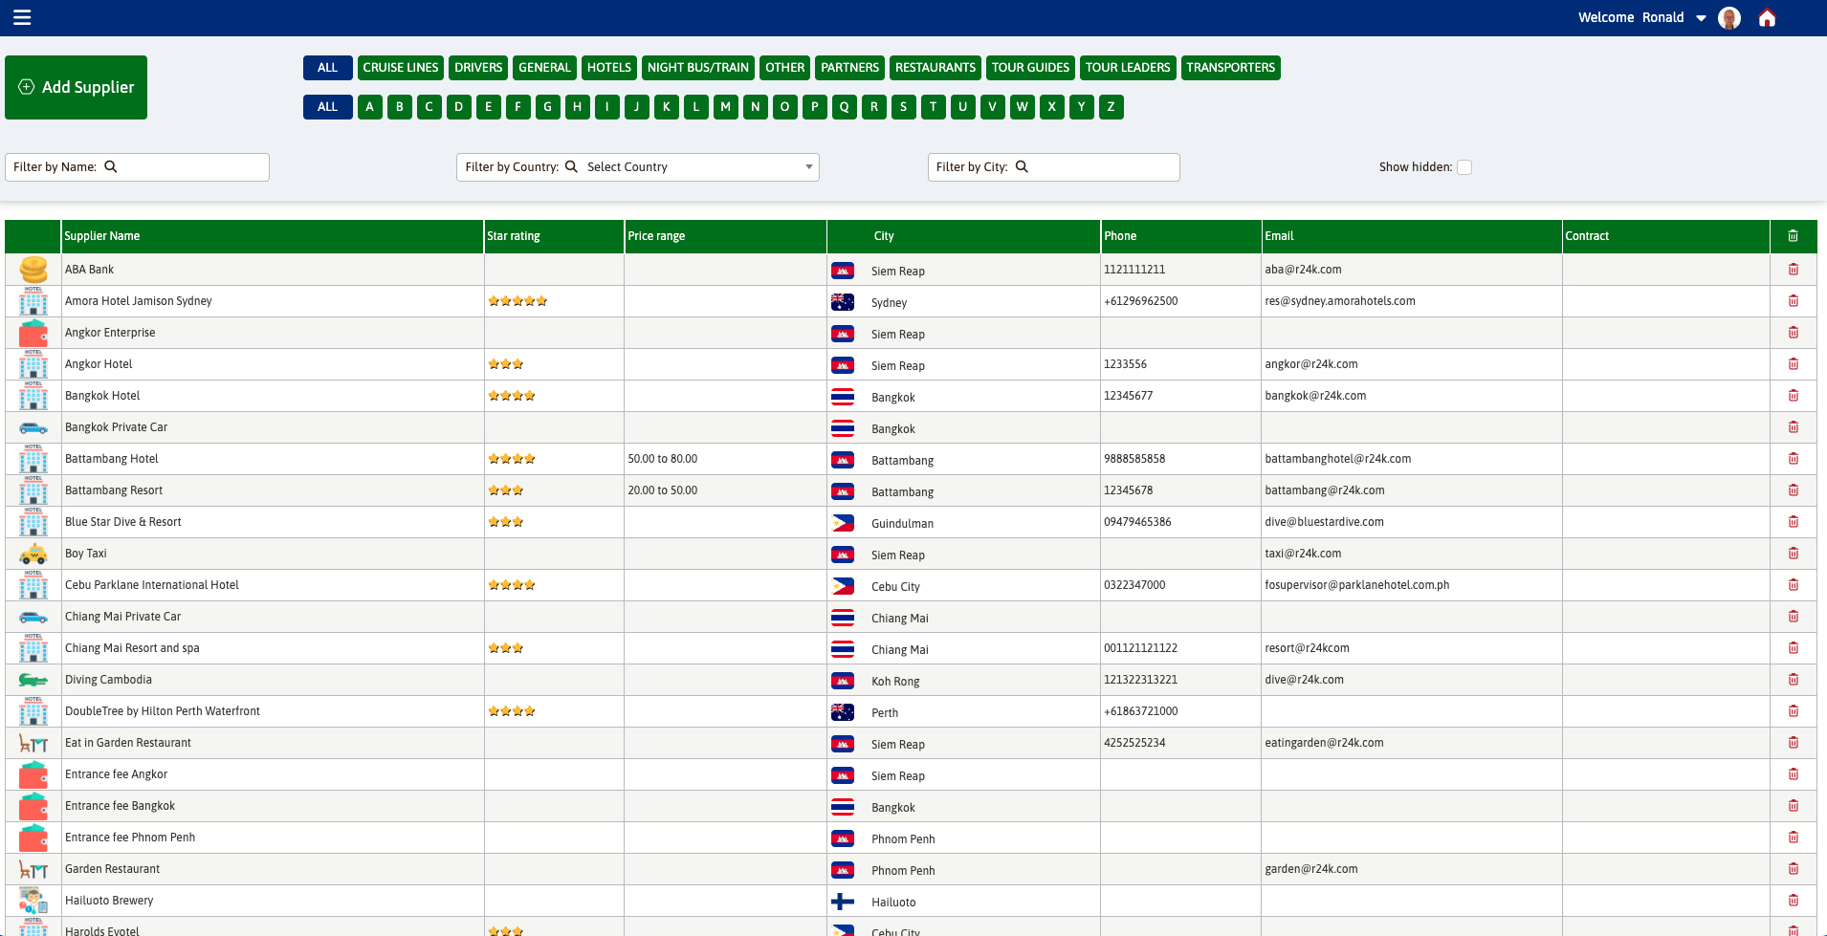
Task: Enable the Show hidden checkbox
Action: (1464, 166)
